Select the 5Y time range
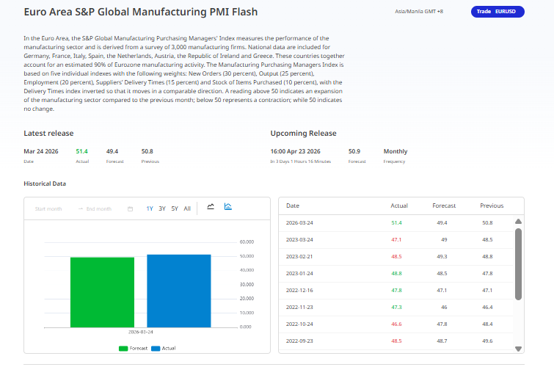The image size is (554, 367). tap(175, 208)
